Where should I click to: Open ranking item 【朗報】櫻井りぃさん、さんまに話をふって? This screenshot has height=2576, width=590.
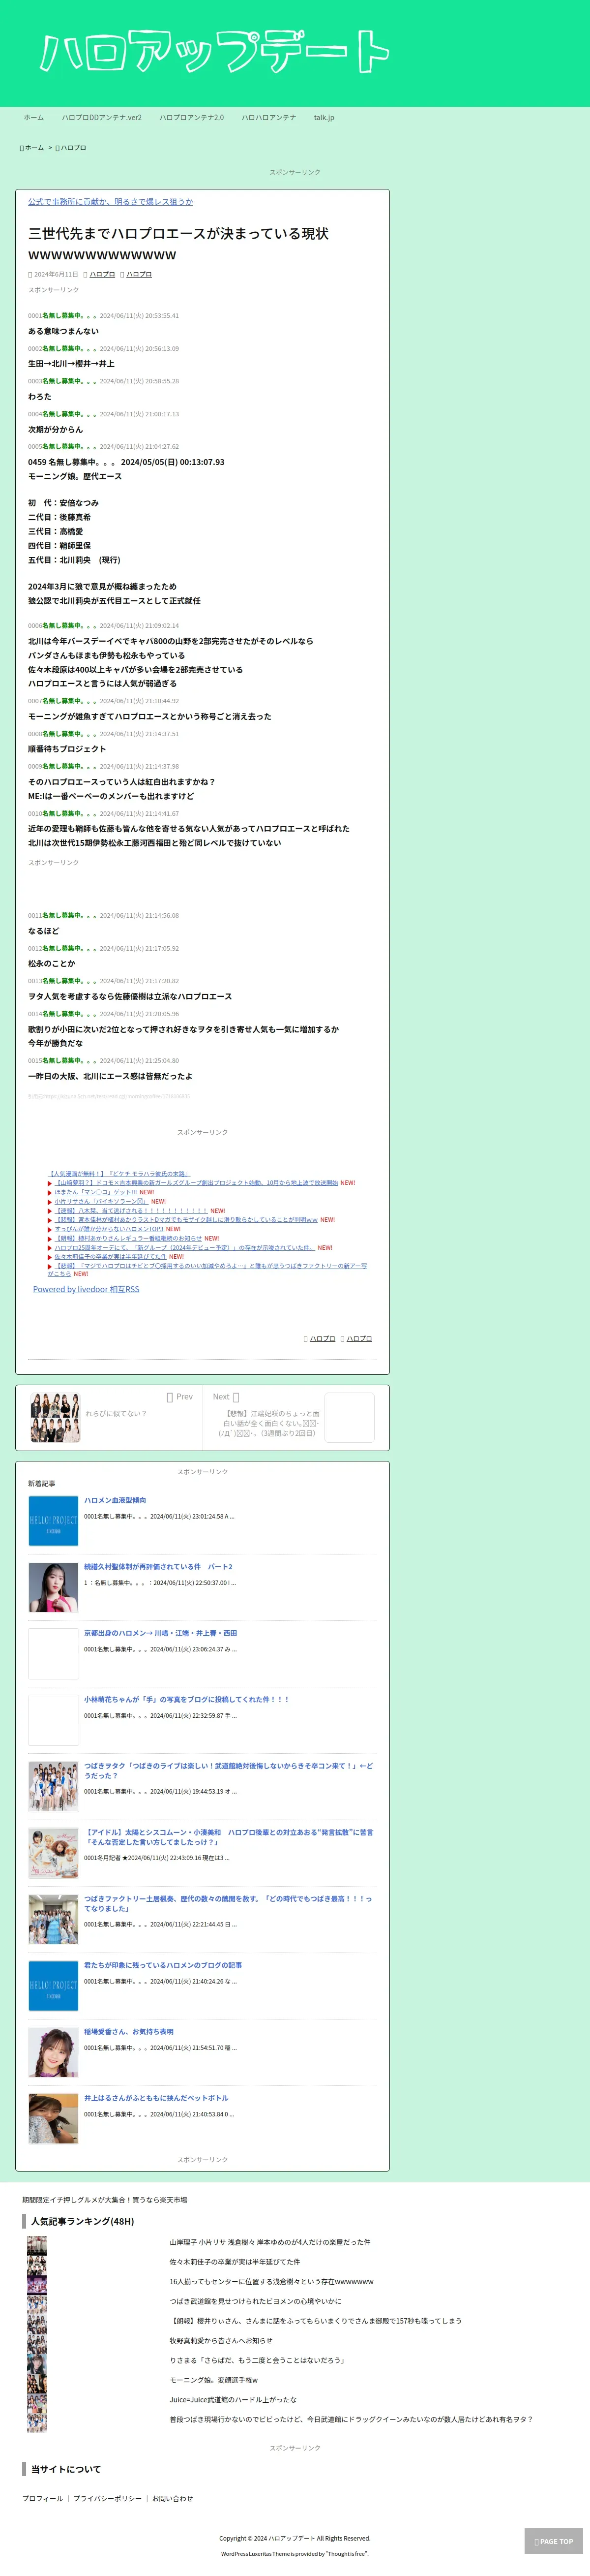(x=315, y=2321)
